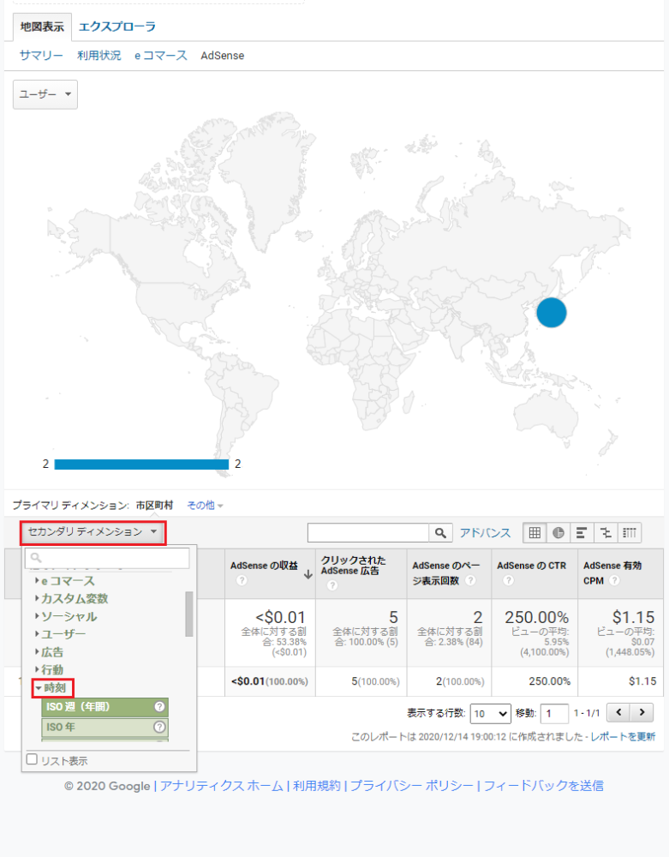Click the blue bubble over Japan
The image size is (669, 857).
(x=552, y=313)
